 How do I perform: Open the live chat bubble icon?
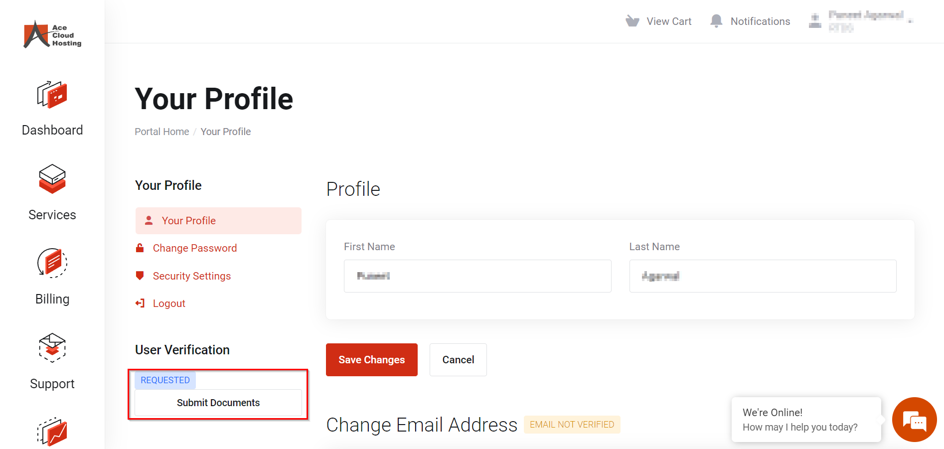pyautogui.click(x=914, y=420)
